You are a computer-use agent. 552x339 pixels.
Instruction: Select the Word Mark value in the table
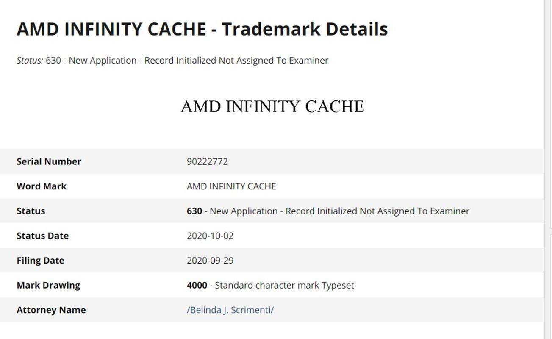231,186
